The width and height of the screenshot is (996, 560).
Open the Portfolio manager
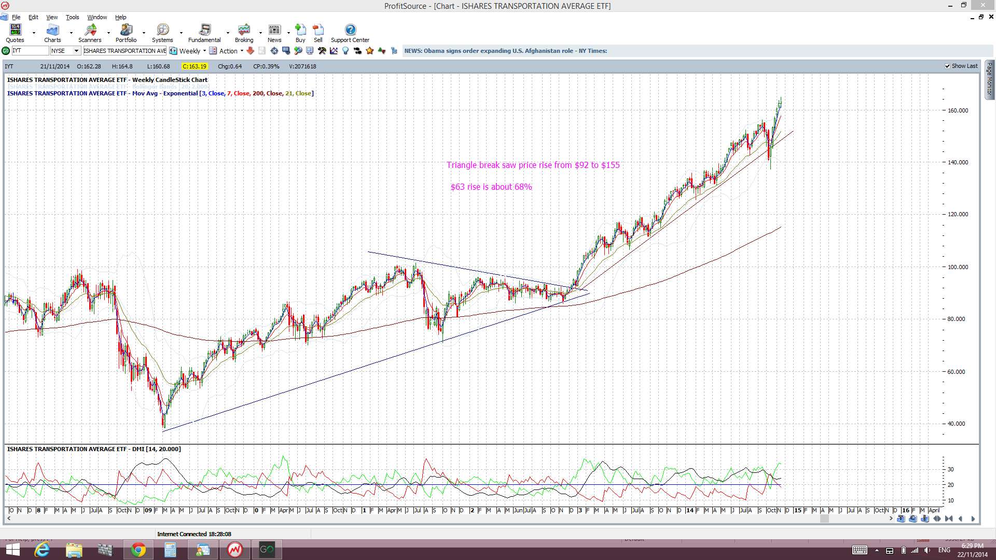tap(126, 33)
